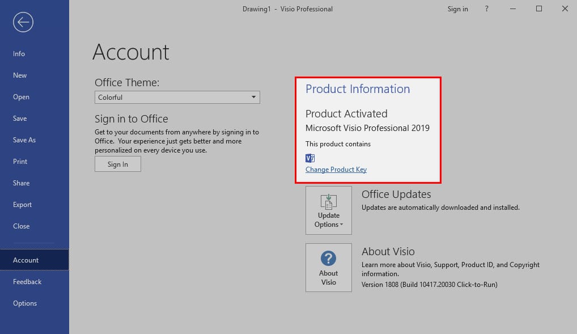Click the back arrow circle icon

[x=23, y=22]
